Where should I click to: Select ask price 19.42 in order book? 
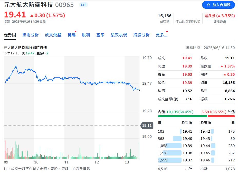[205, 131]
